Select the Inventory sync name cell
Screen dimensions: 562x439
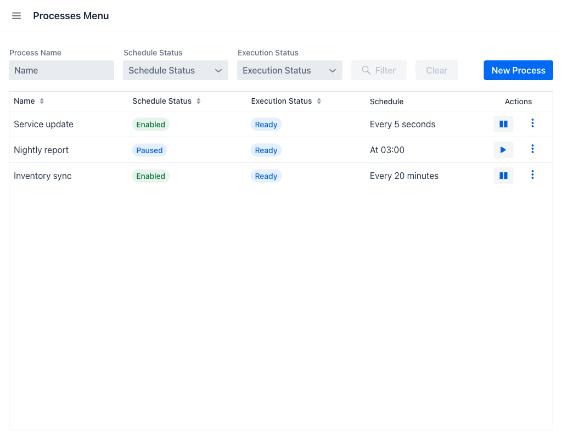42,176
